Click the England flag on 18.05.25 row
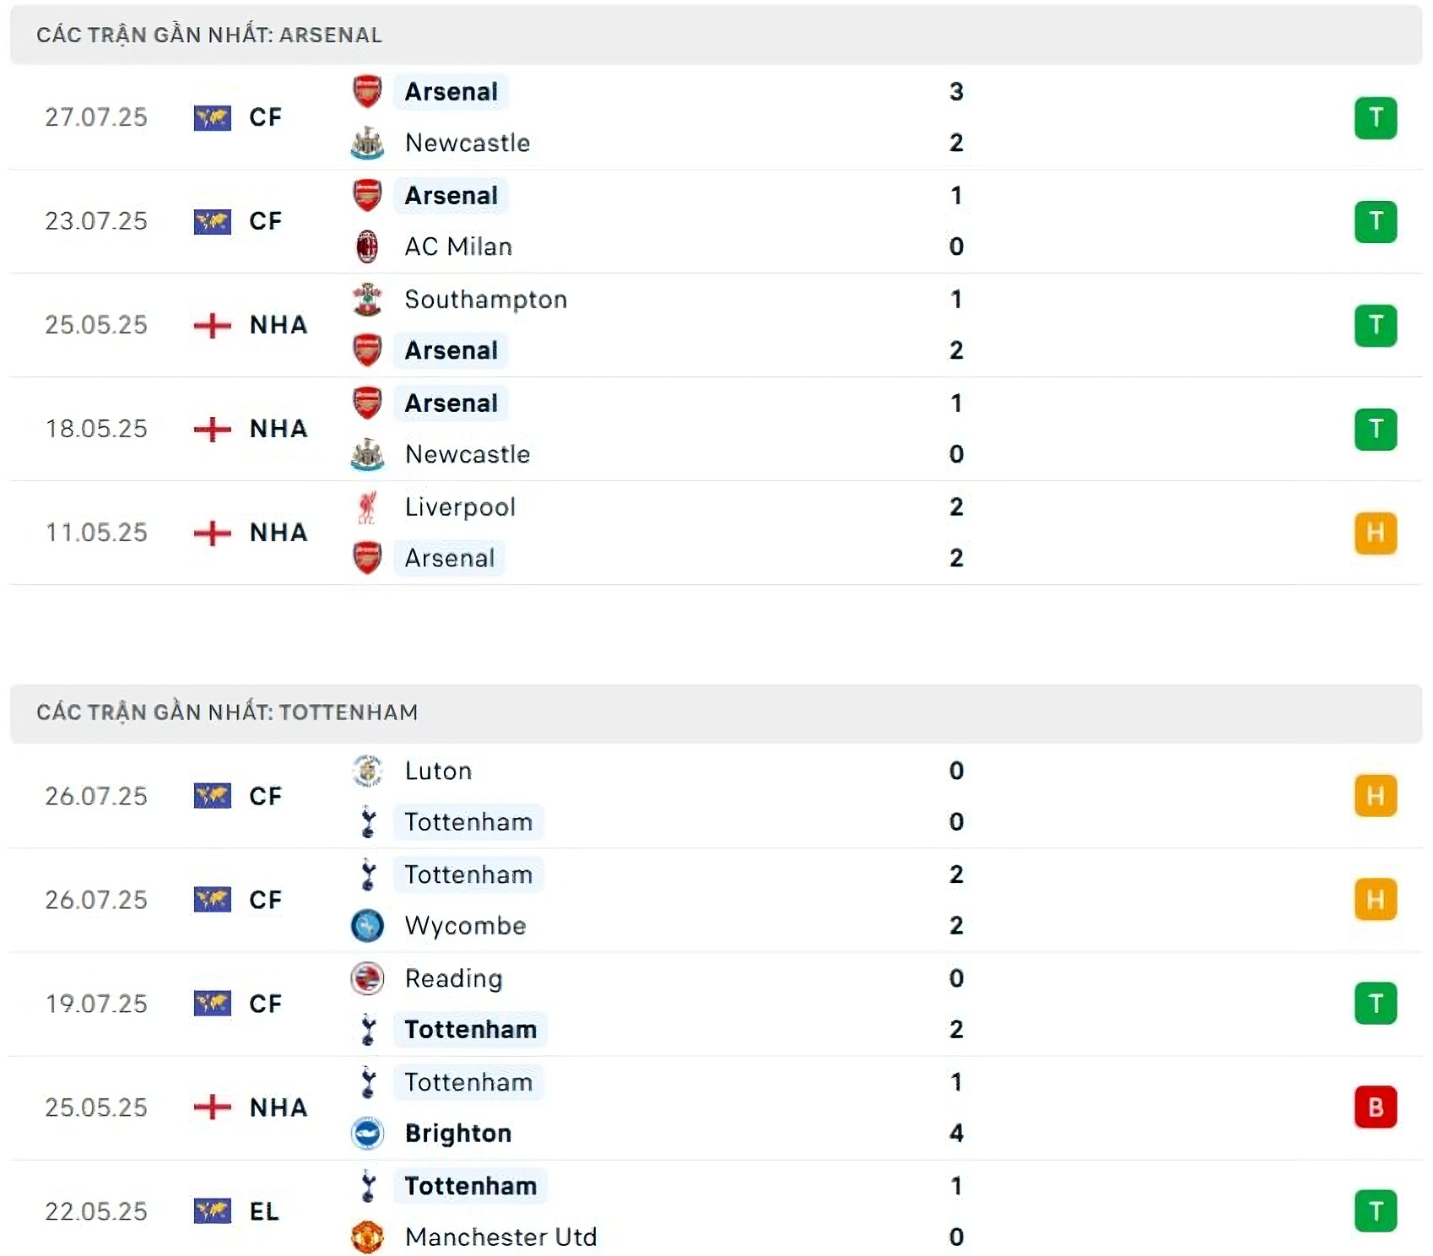 coord(212,430)
